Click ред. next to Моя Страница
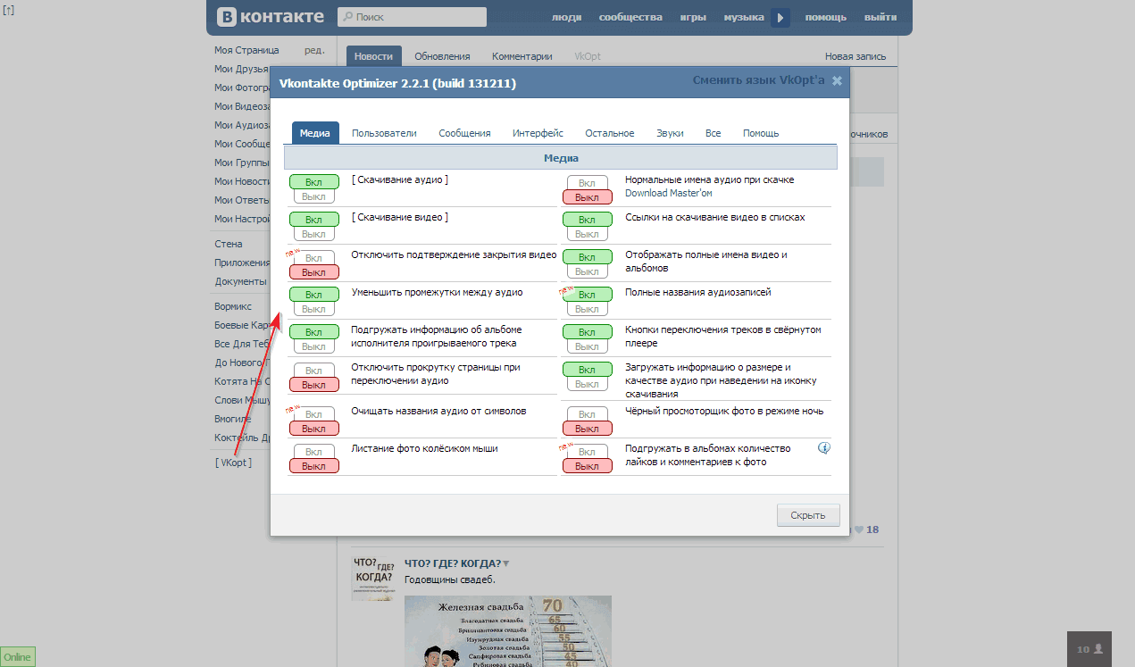Viewport: 1135px width, 667px height. coord(314,50)
